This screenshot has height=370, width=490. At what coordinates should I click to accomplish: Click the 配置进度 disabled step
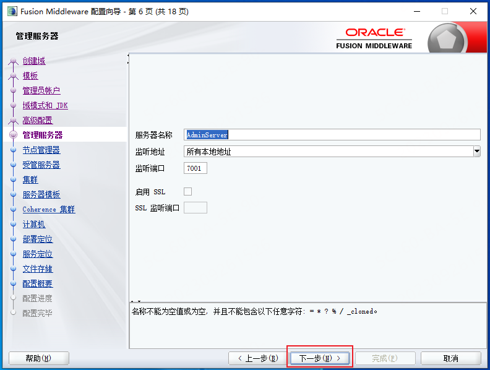tap(37, 298)
